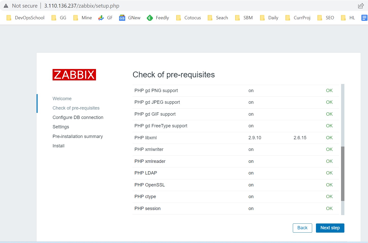Open the GNew bookmark
The width and height of the screenshot is (368, 243).
130,18
